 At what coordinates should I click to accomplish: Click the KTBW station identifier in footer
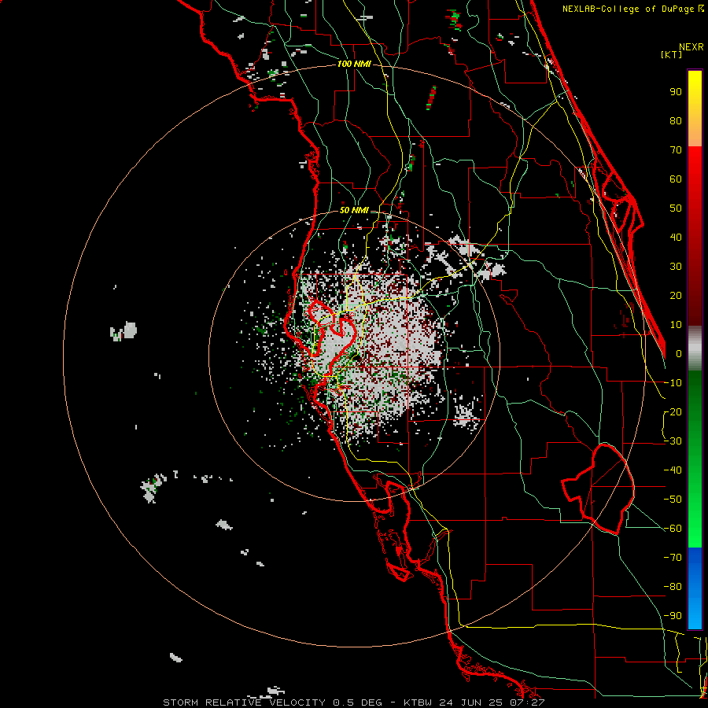pyautogui.click(x=419, y=702)
